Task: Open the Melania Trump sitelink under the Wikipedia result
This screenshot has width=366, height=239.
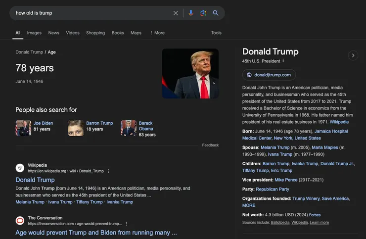Action: click(30, 202)
